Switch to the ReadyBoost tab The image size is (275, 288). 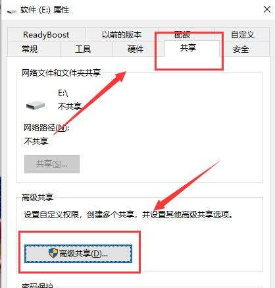pos(46,35)
